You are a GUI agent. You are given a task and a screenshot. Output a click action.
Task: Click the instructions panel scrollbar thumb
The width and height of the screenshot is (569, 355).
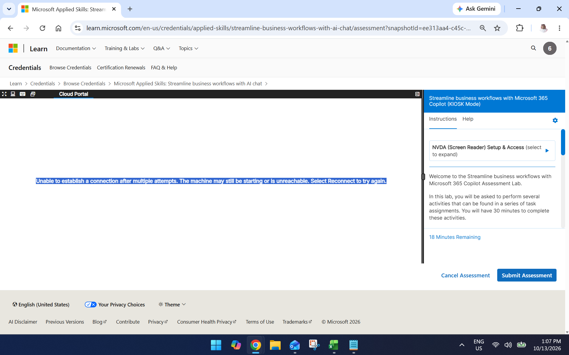(x=563, y=142)
